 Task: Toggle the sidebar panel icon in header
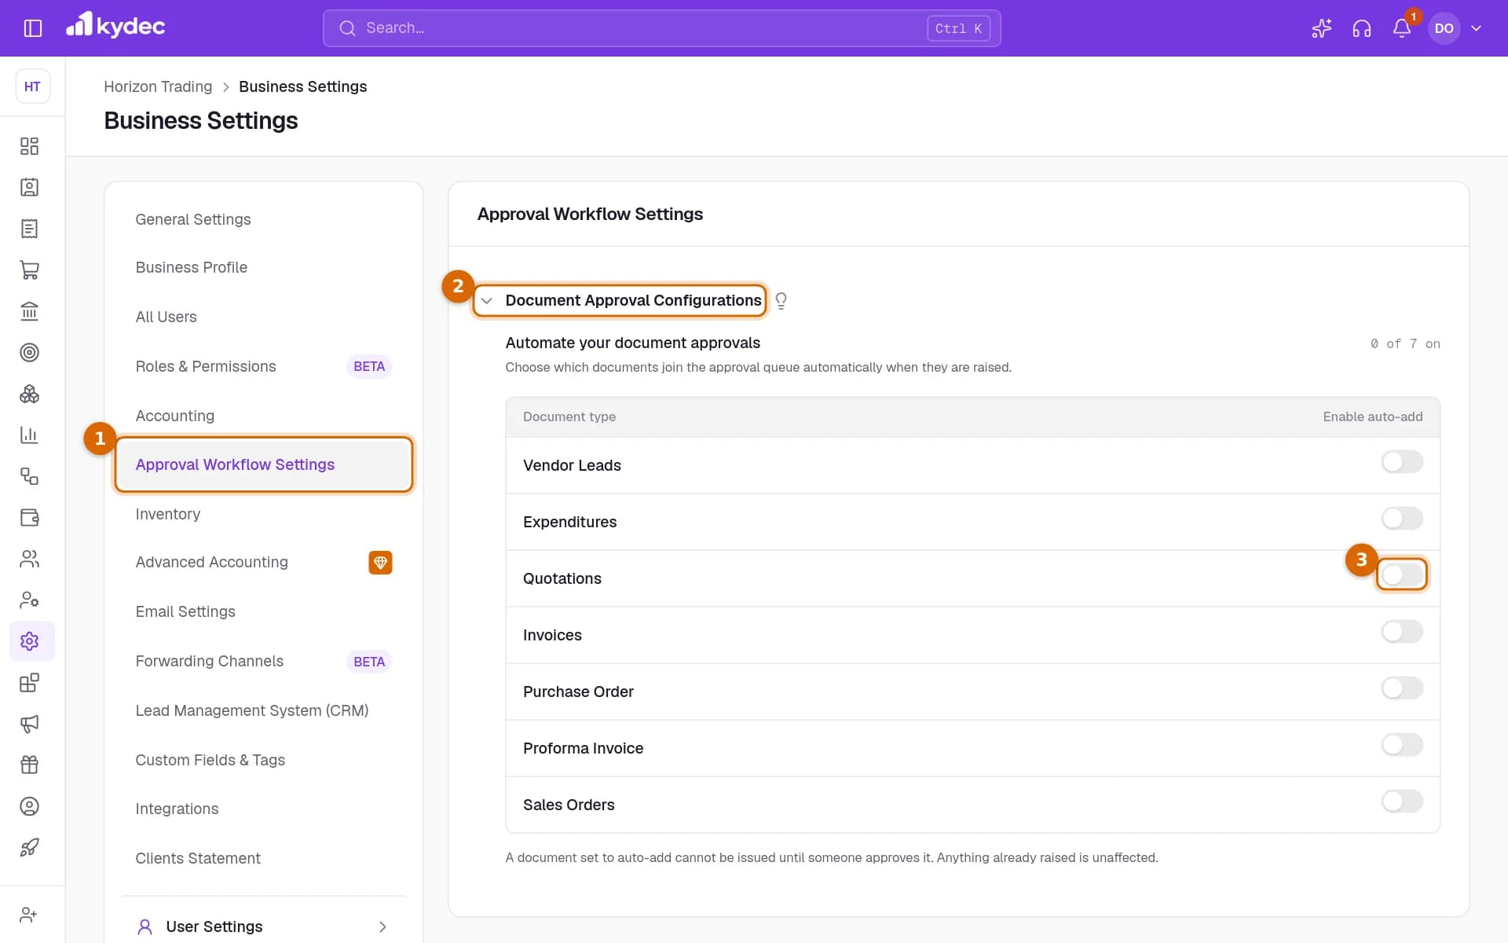point(32,28)
